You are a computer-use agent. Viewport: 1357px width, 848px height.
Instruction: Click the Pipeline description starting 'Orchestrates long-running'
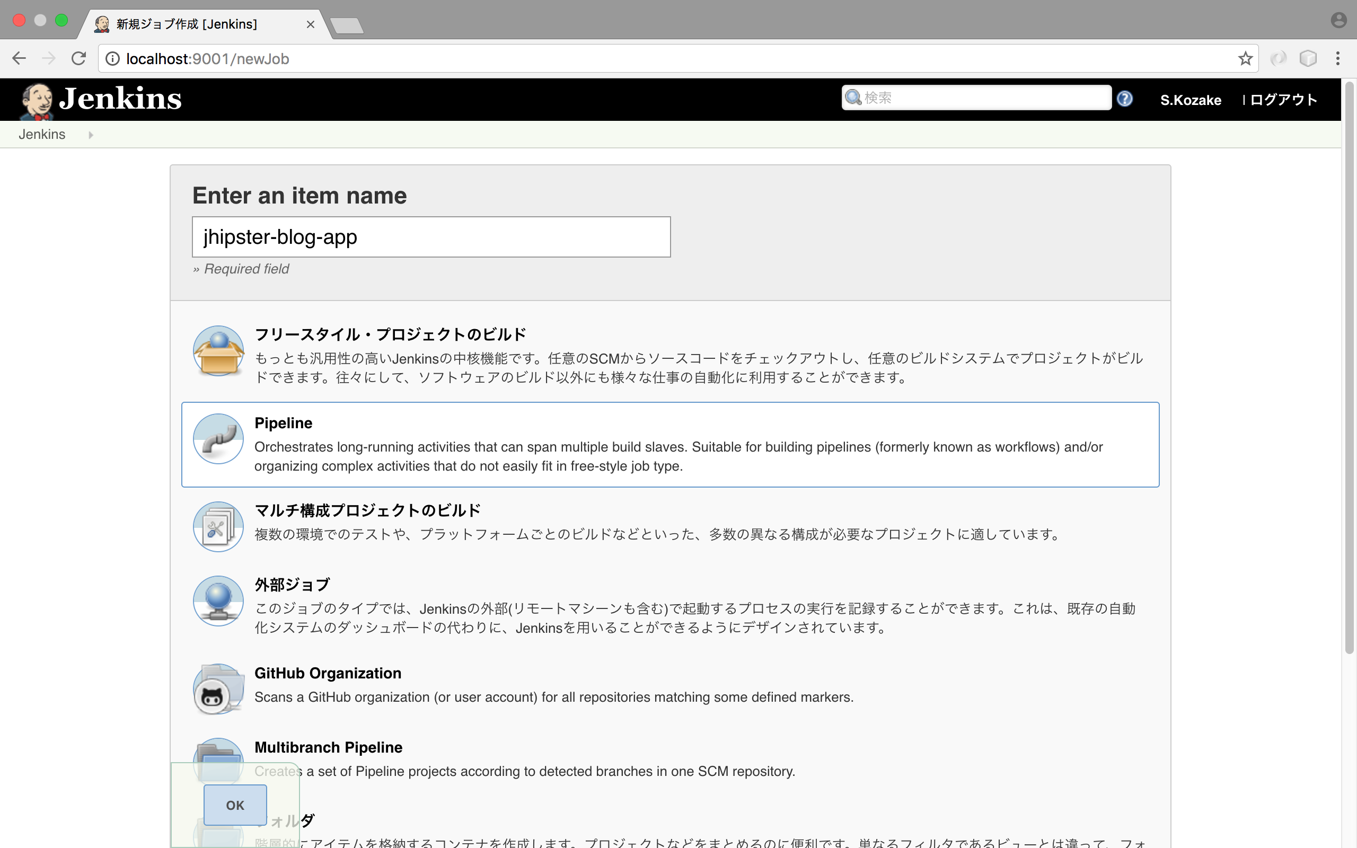(x=678, y=456)
